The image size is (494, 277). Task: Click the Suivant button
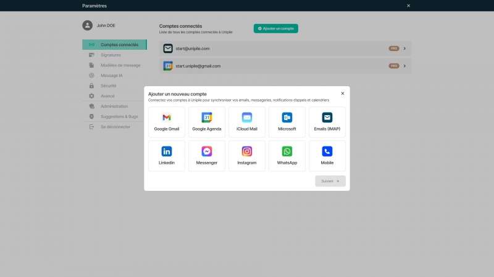330,181
